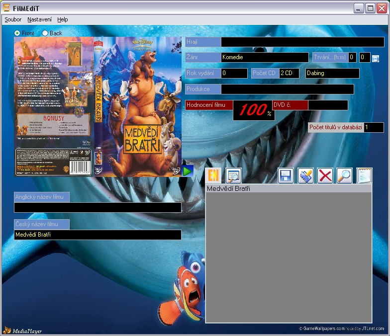Click the Anglický název filmu input field

click(97, 208)
